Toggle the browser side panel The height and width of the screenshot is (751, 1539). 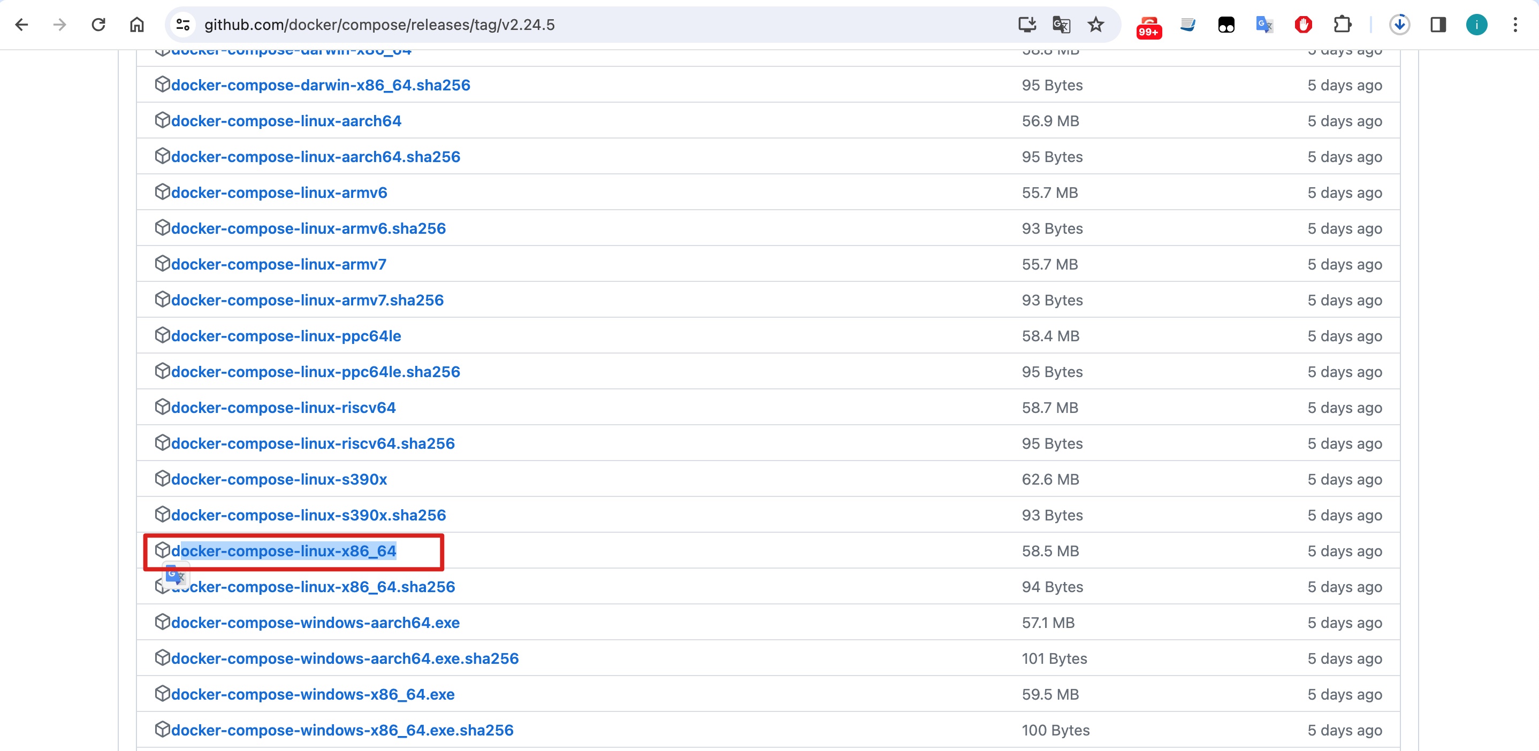(x=1438, y=25)
